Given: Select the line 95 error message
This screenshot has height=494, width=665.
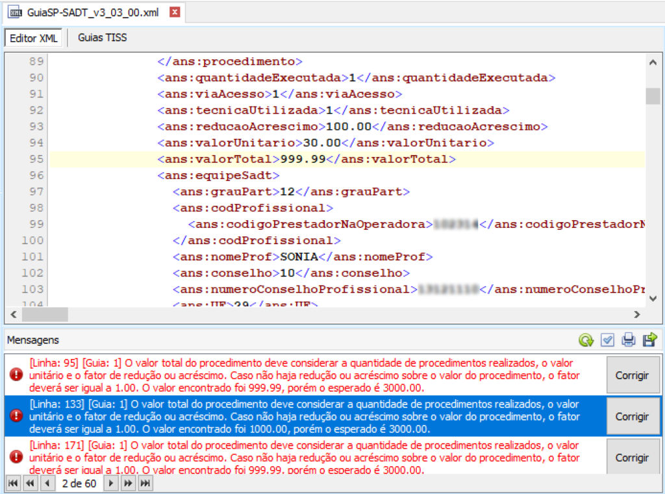Looking at the screenshot, I should 304,375.
